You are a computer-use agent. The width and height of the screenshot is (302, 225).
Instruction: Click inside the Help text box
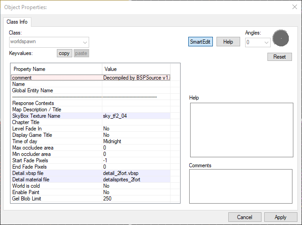click(x=242, y=130)
